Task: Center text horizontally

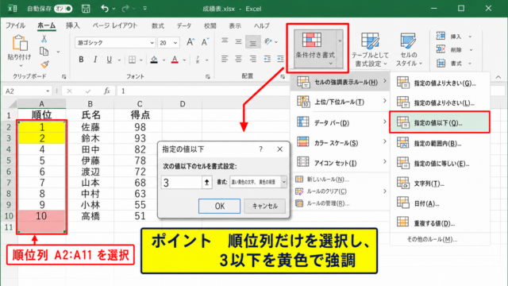Action: pos(238,59)
